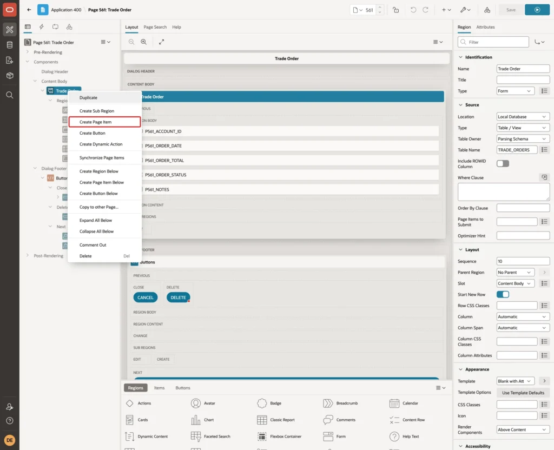
Task: Expand the Pre-Rendering tree node
Action: coord(28,52)
